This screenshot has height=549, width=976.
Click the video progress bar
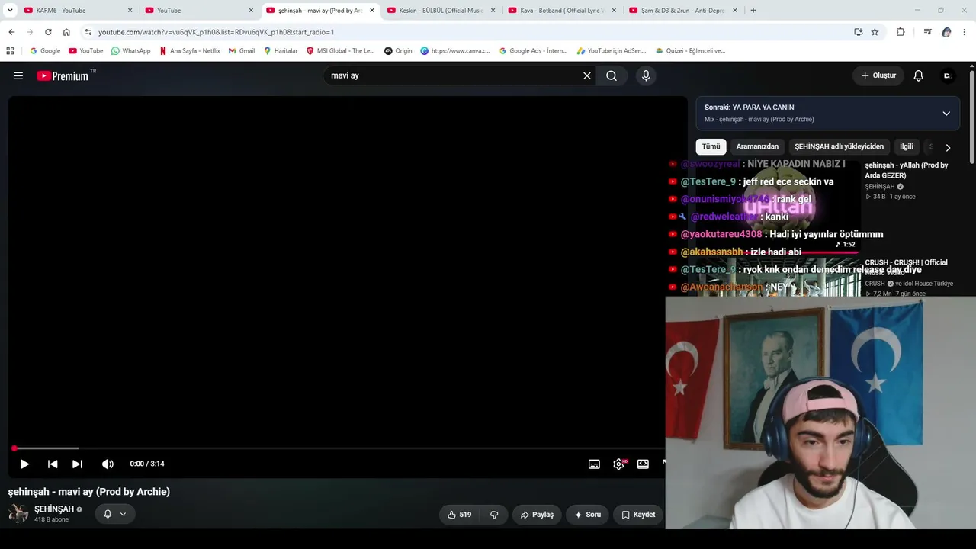(x=339, y=448)
